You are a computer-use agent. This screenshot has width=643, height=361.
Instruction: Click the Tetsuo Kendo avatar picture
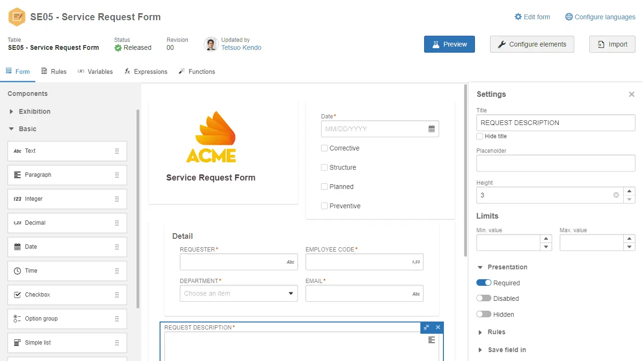coord(211,44)
